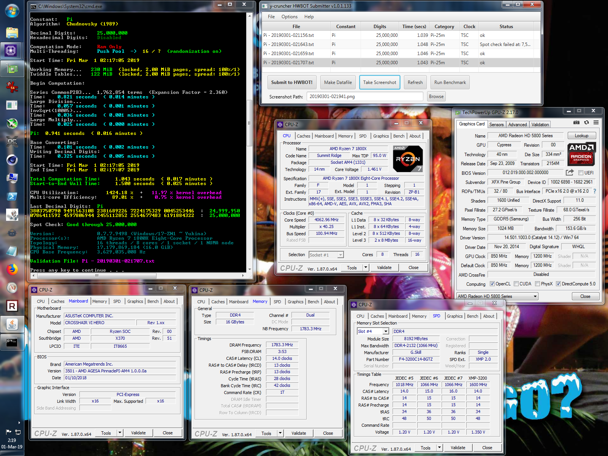
Task: Click the Refresh button in HWBOT Submitter
Action: tap(415, 82)
